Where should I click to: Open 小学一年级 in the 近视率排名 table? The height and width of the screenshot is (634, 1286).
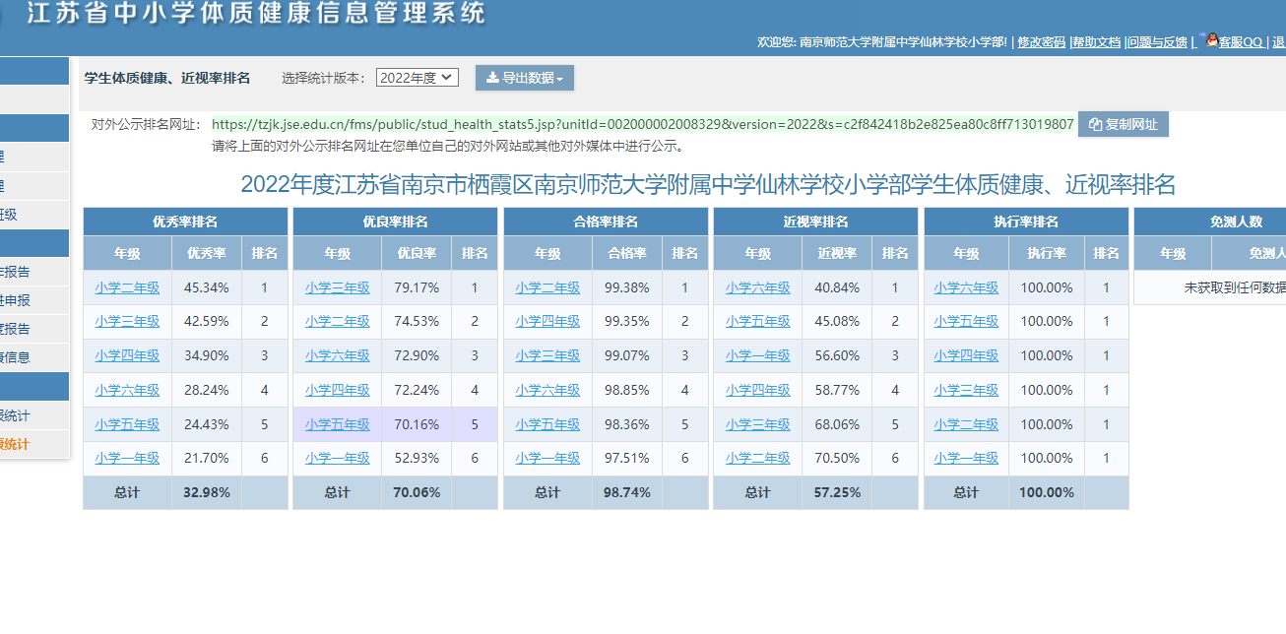(x=757, y=355)
